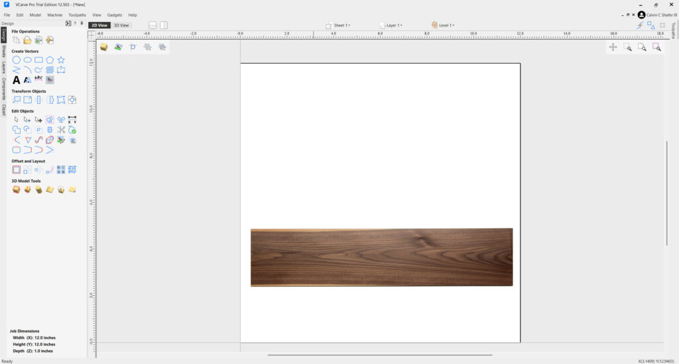This screenshot has width=679, height=364.
Task: Click the Pan view icon
Action: (613, 47)
